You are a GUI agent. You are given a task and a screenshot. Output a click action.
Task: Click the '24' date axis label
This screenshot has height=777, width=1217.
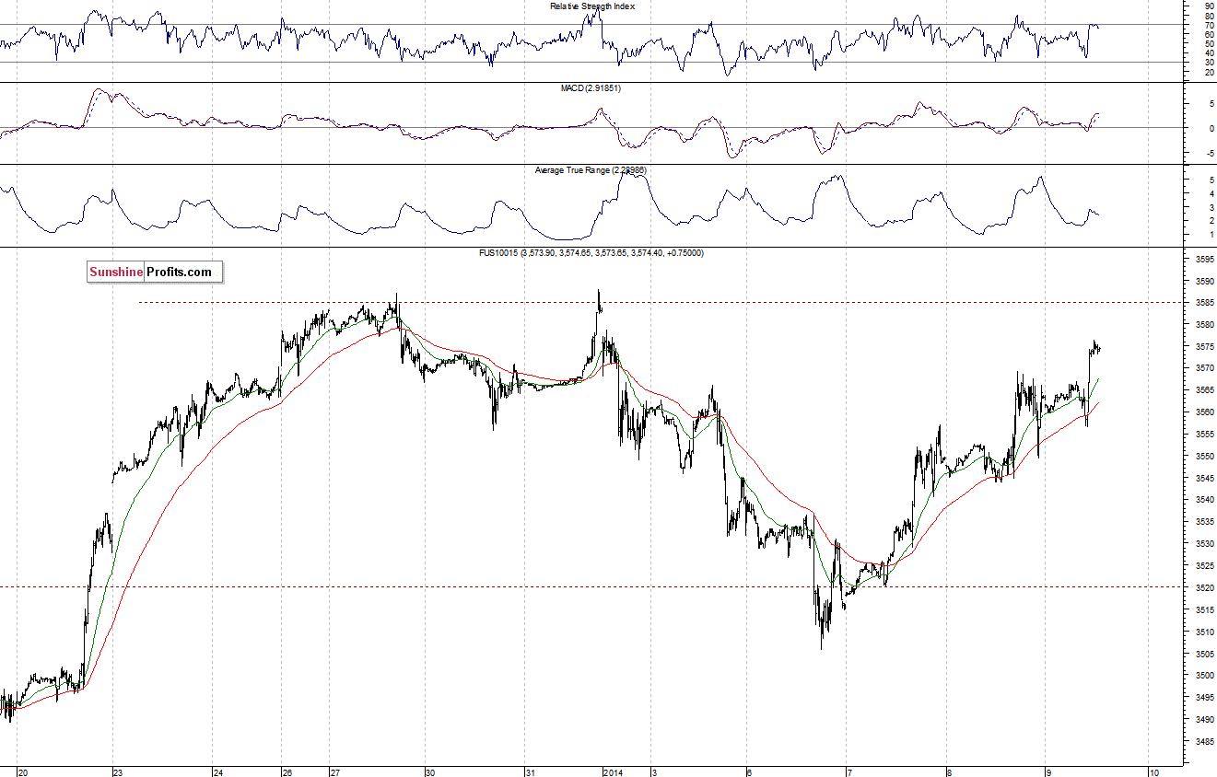point(218,772)
